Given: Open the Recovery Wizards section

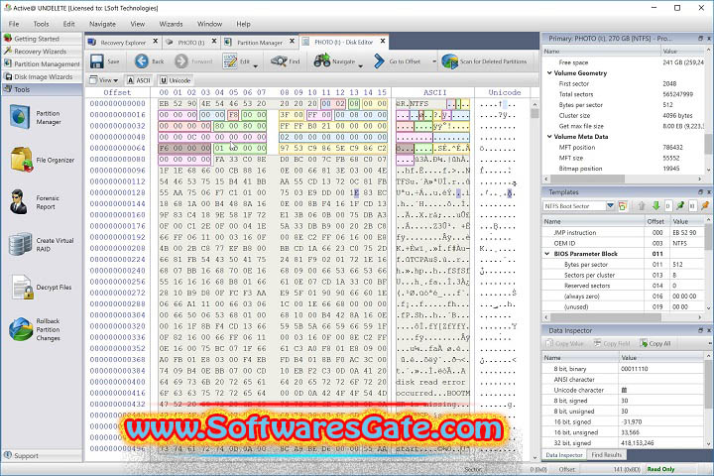Looking at the screenshot, I should pyautogui.click(x=42, y=52).
